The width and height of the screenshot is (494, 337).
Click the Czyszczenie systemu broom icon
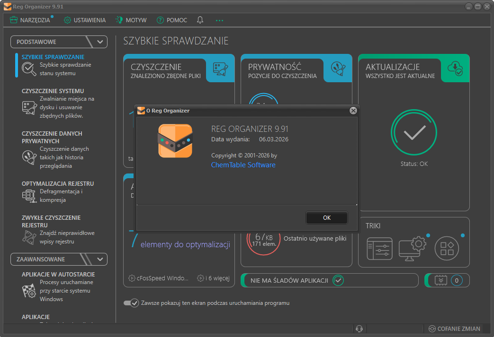(x=29, y=107)
